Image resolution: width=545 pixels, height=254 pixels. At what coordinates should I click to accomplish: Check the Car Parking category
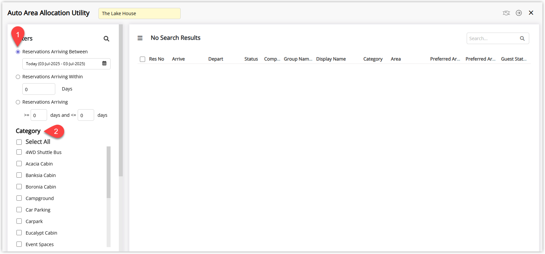coord(19,210)
